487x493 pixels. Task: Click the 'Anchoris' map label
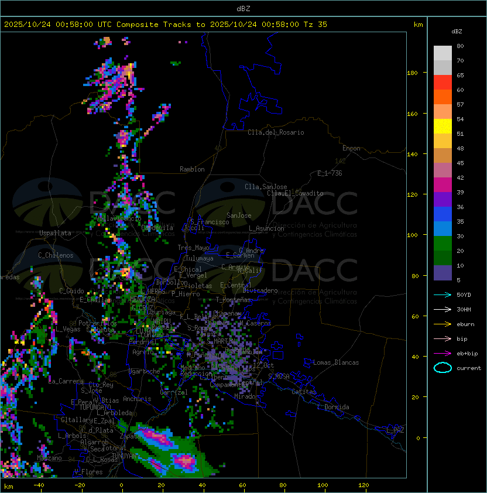137,399
